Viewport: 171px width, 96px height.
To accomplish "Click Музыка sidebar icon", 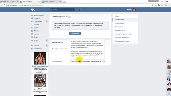I will pos(32,34).
